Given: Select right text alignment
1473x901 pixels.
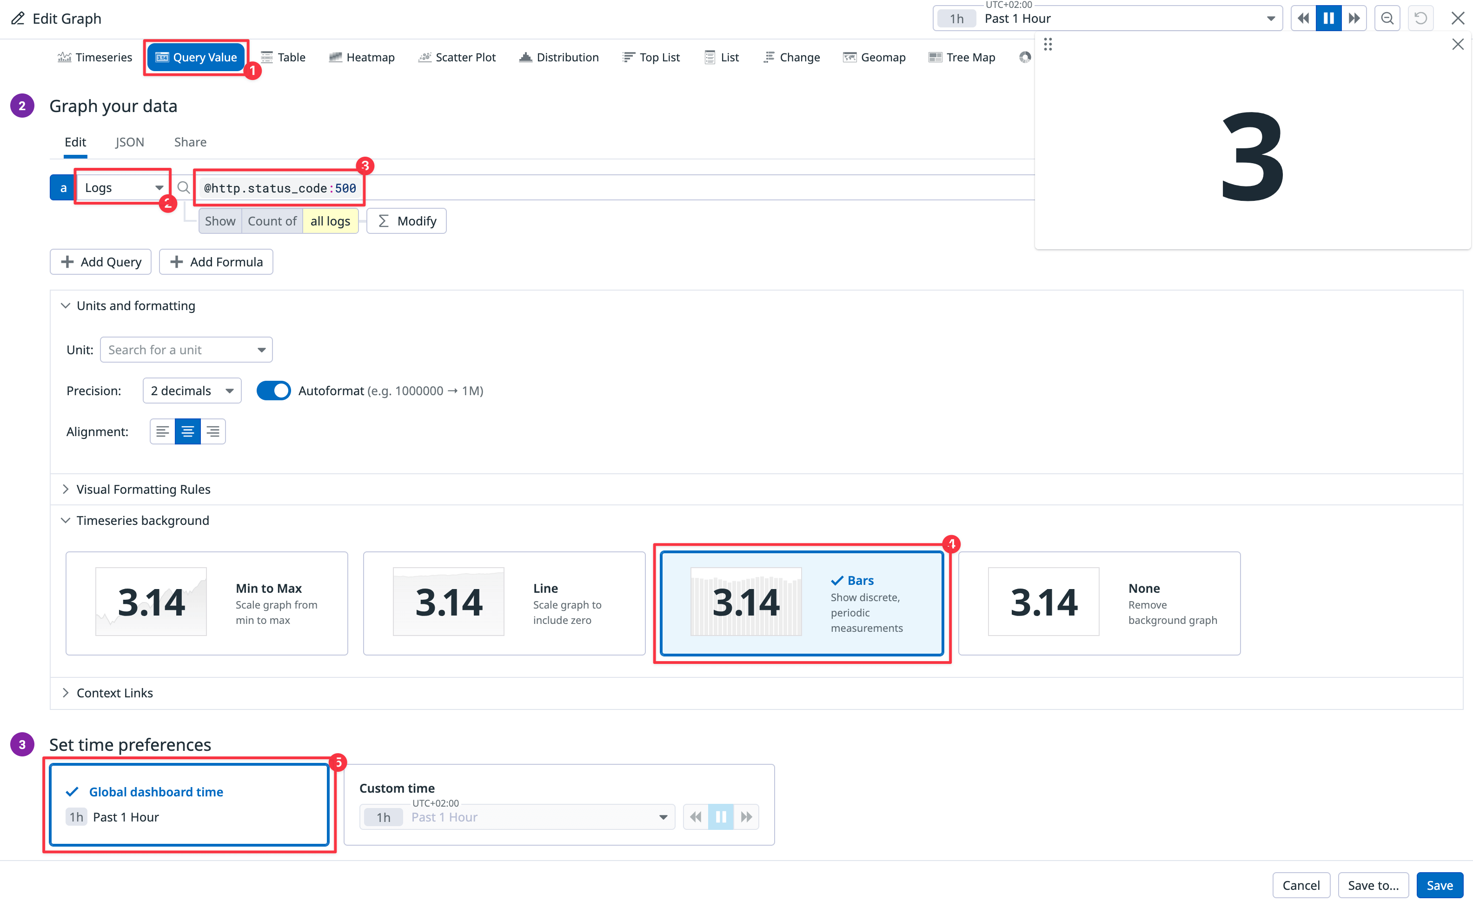Looking at the screenshot, I should 213,431.
